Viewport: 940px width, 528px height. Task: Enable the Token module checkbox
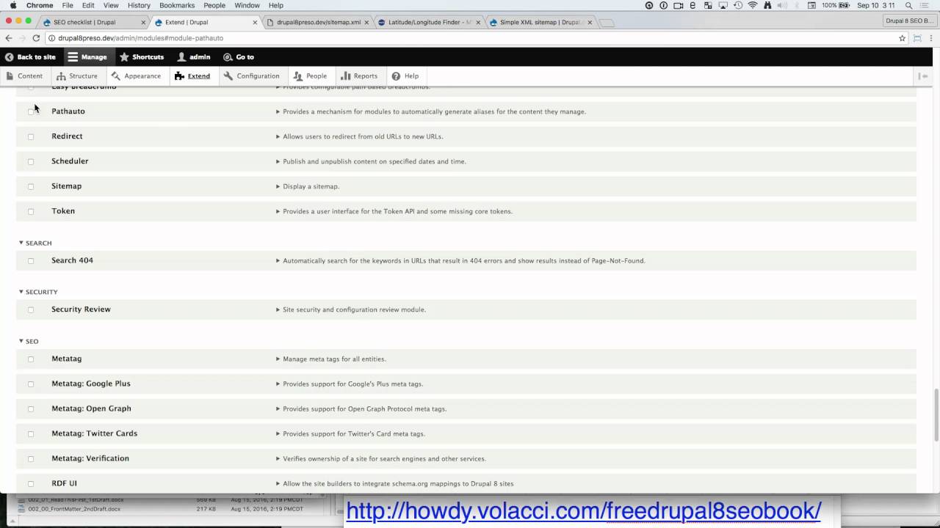(31, 211)
